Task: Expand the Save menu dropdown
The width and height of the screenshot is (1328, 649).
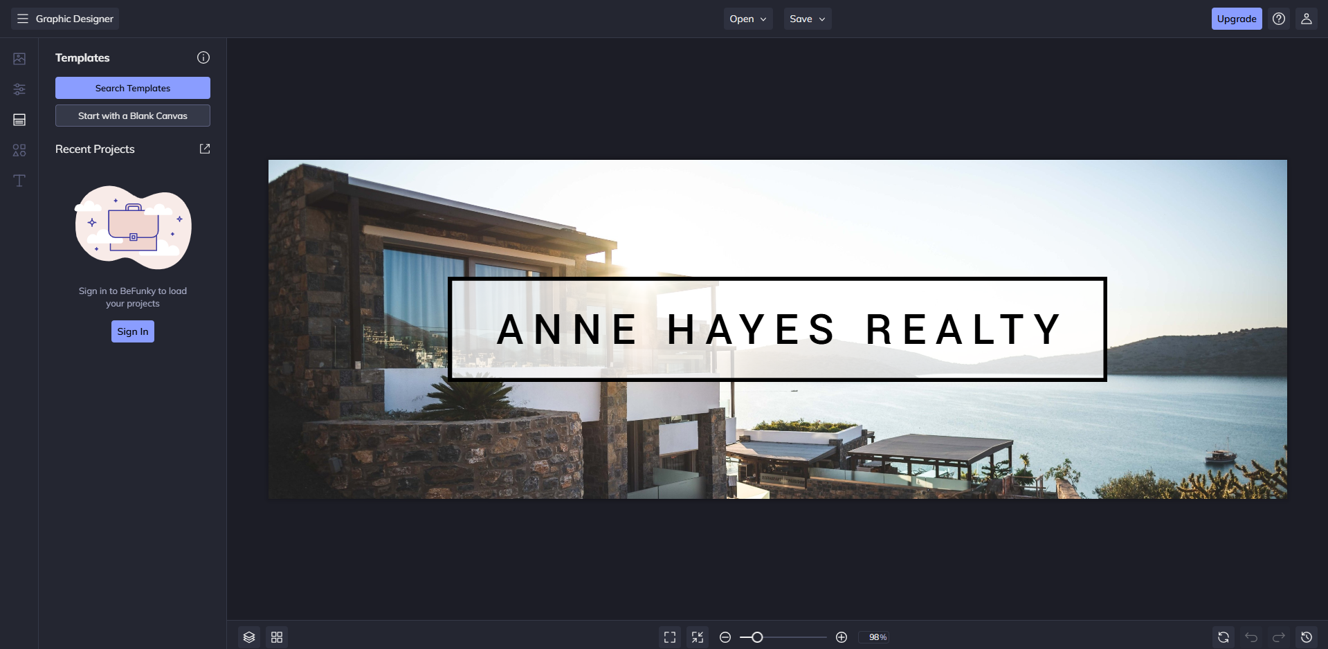Action: coord(806,19)
